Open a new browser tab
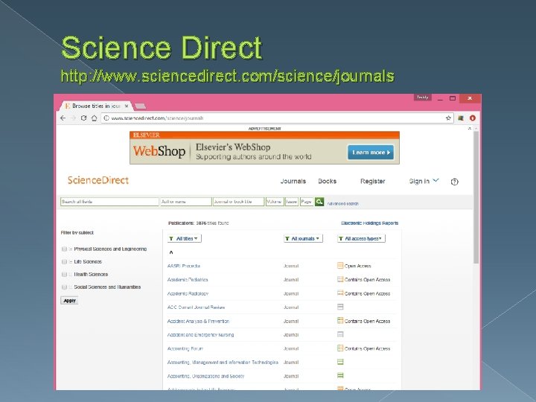Screen dimensions: 536x402 coord(140,106)
